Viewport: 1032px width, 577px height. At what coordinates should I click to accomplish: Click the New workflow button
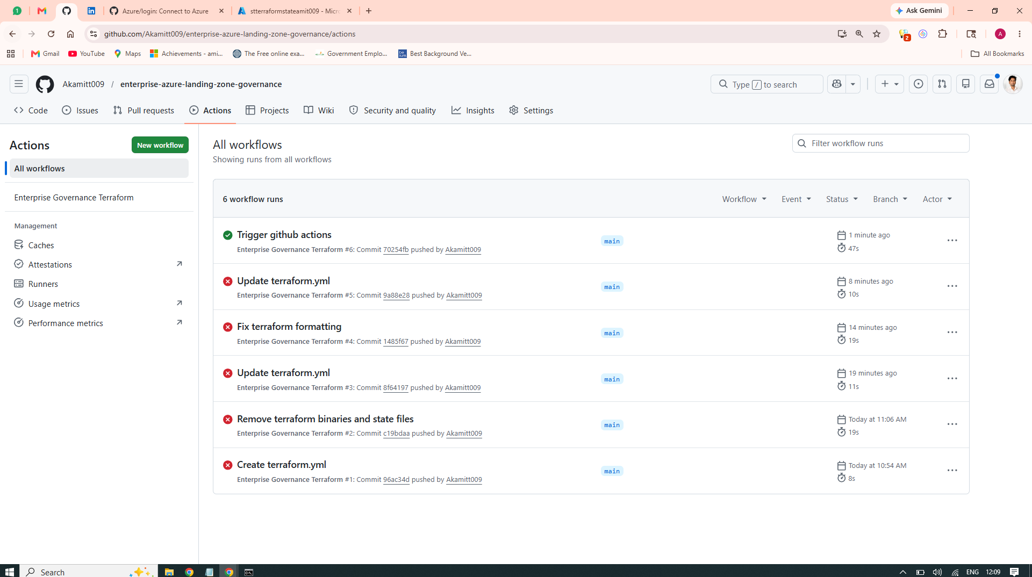click(160, 145)
